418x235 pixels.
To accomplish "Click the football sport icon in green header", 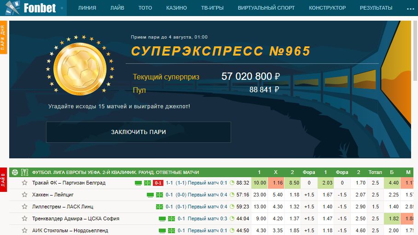I will point(15,172).
